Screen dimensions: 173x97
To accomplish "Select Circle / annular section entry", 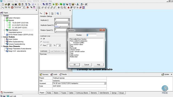I will point(77,51).
